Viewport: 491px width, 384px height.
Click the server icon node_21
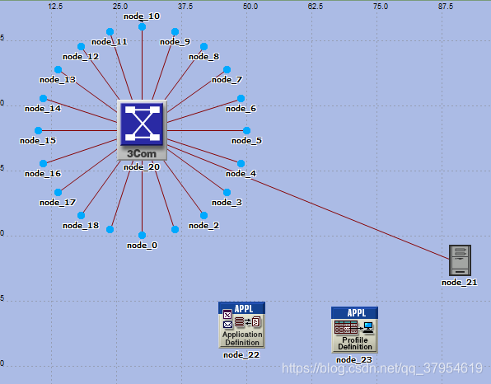[x=460, y=260]
